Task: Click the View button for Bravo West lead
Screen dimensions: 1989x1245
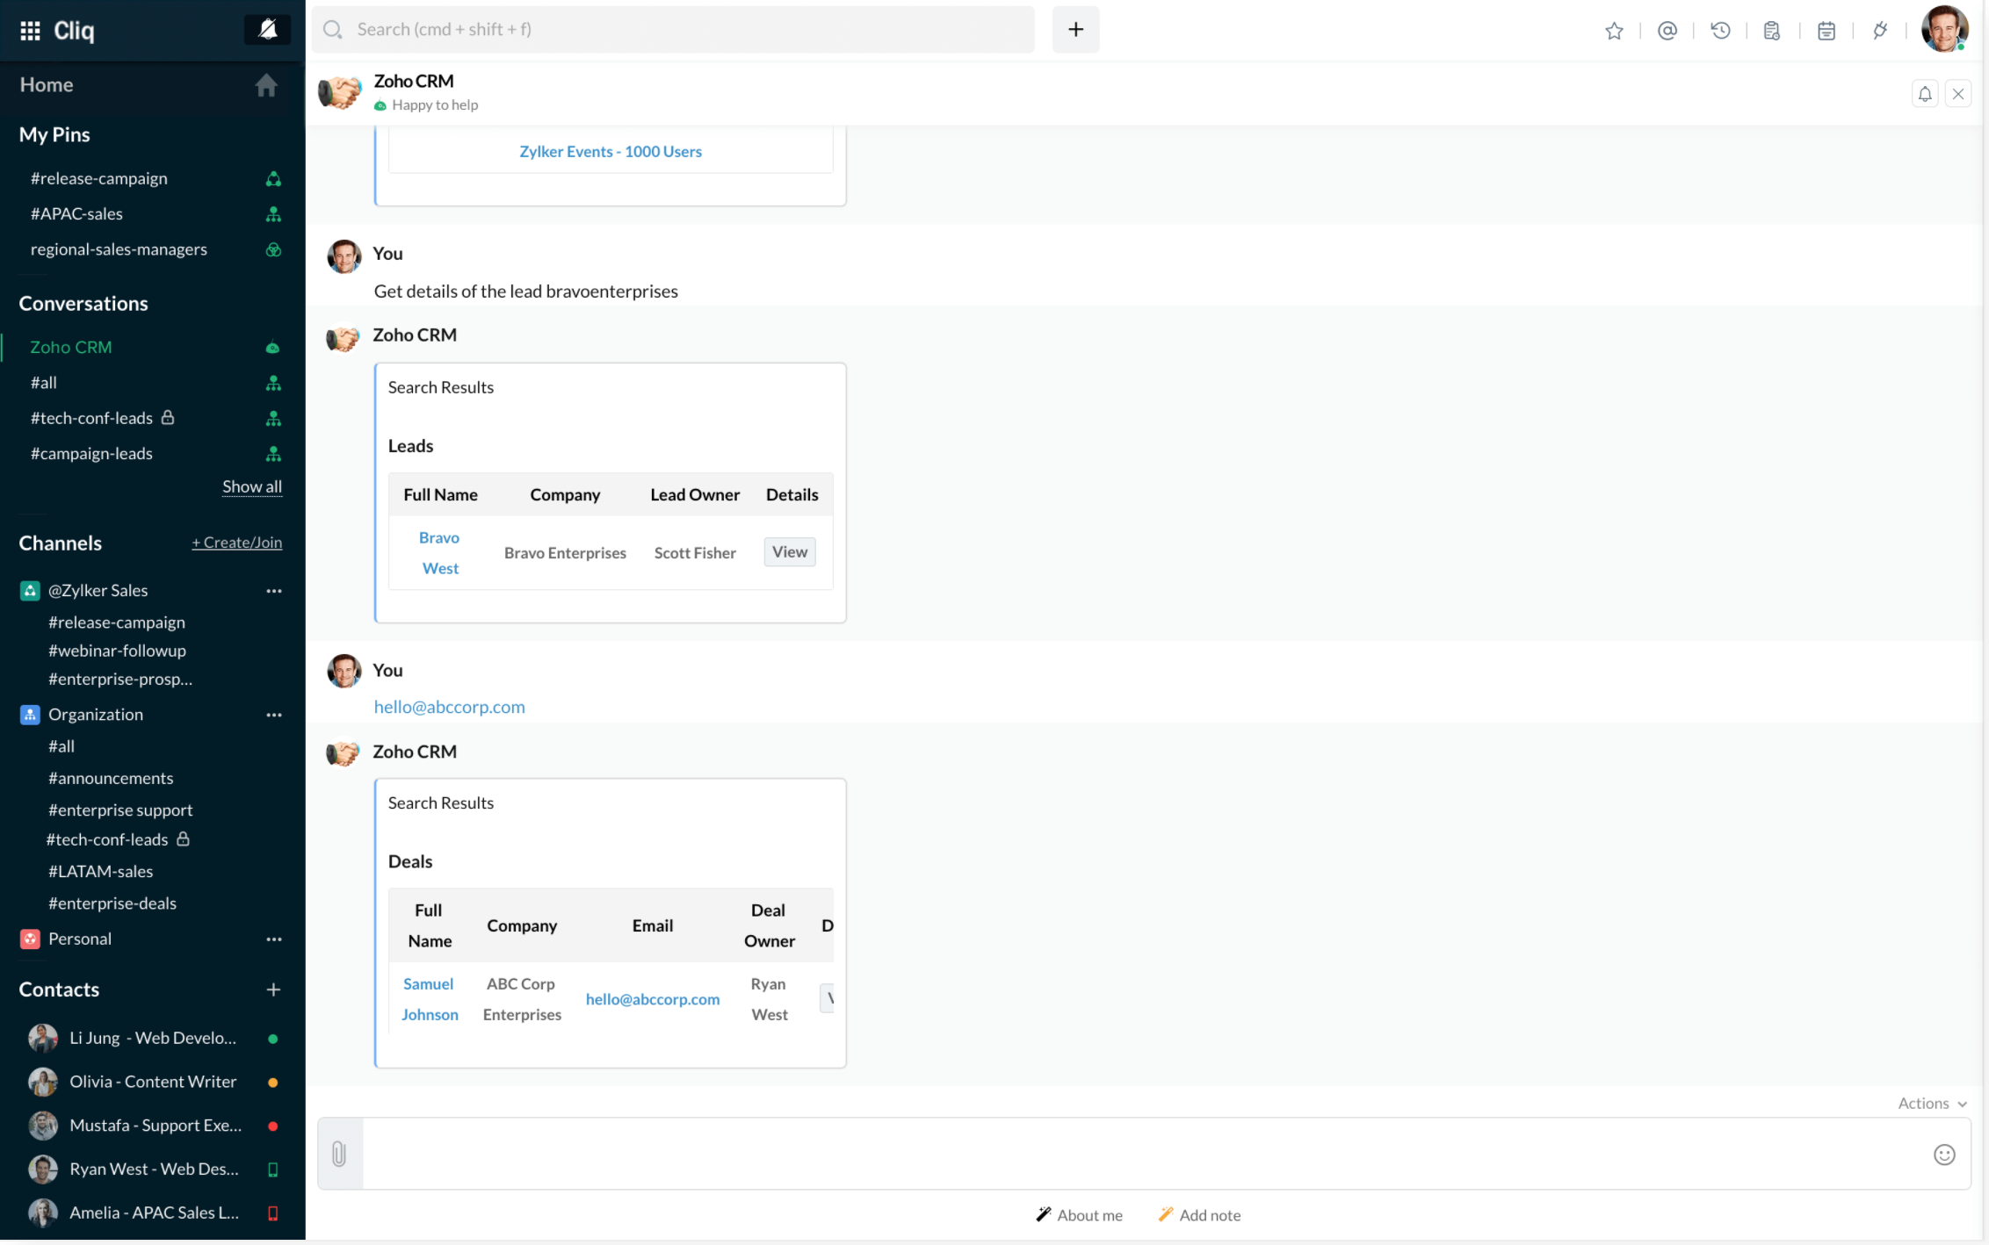Action: [789, 552]
